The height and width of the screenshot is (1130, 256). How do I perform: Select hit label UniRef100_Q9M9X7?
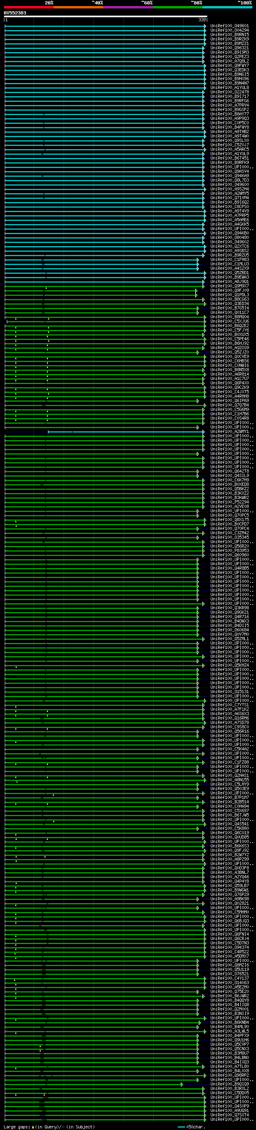(x=229, y=286)
